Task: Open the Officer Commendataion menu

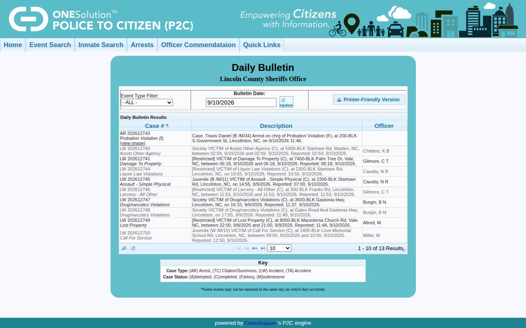Action: point(198,45)
